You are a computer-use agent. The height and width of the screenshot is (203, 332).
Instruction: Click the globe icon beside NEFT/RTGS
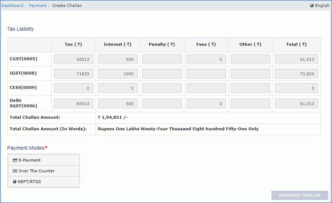(x=14, y=182)
